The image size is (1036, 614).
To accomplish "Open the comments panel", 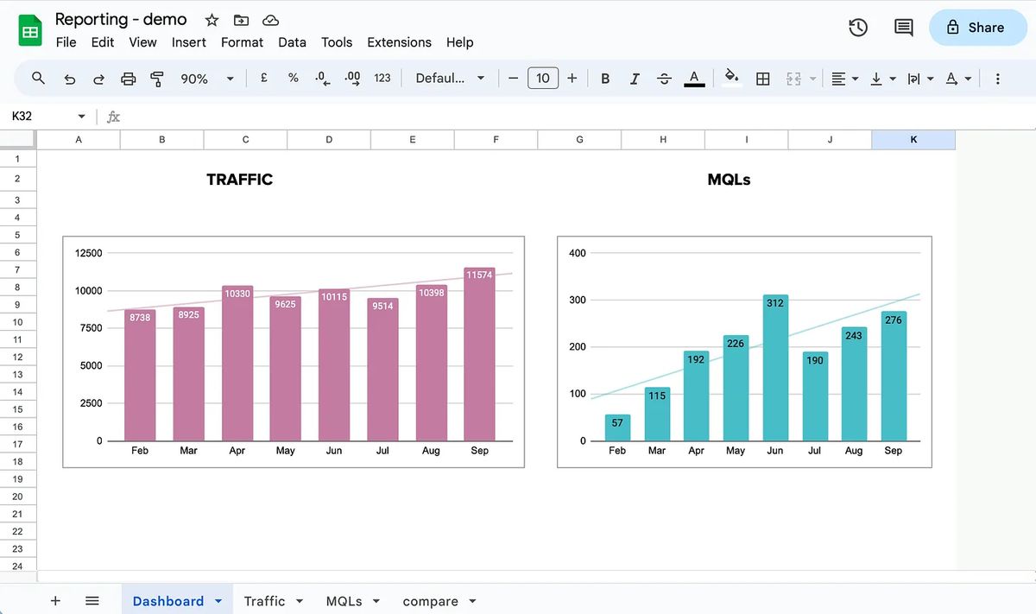I will point(902,27).
